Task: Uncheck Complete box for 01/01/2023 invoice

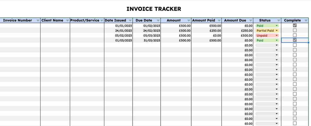Action: (295, 25)
